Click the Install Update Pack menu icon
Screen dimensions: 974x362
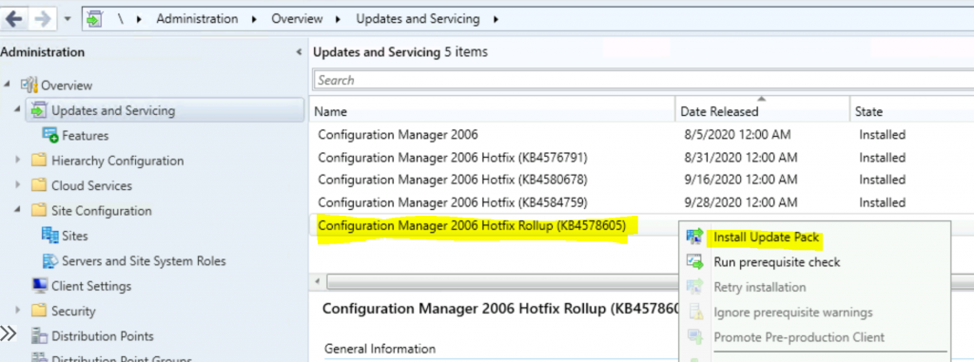coord(694,237)
